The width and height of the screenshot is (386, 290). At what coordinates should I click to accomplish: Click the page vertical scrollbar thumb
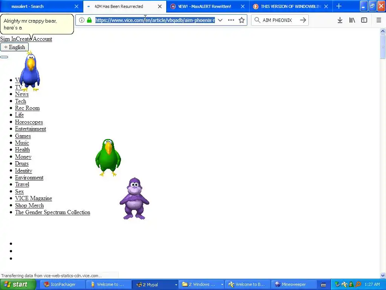383,46
